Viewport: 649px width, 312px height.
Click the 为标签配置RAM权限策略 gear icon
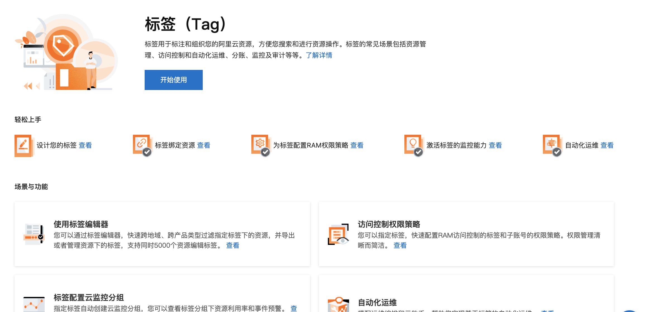(x=261, y=146)
